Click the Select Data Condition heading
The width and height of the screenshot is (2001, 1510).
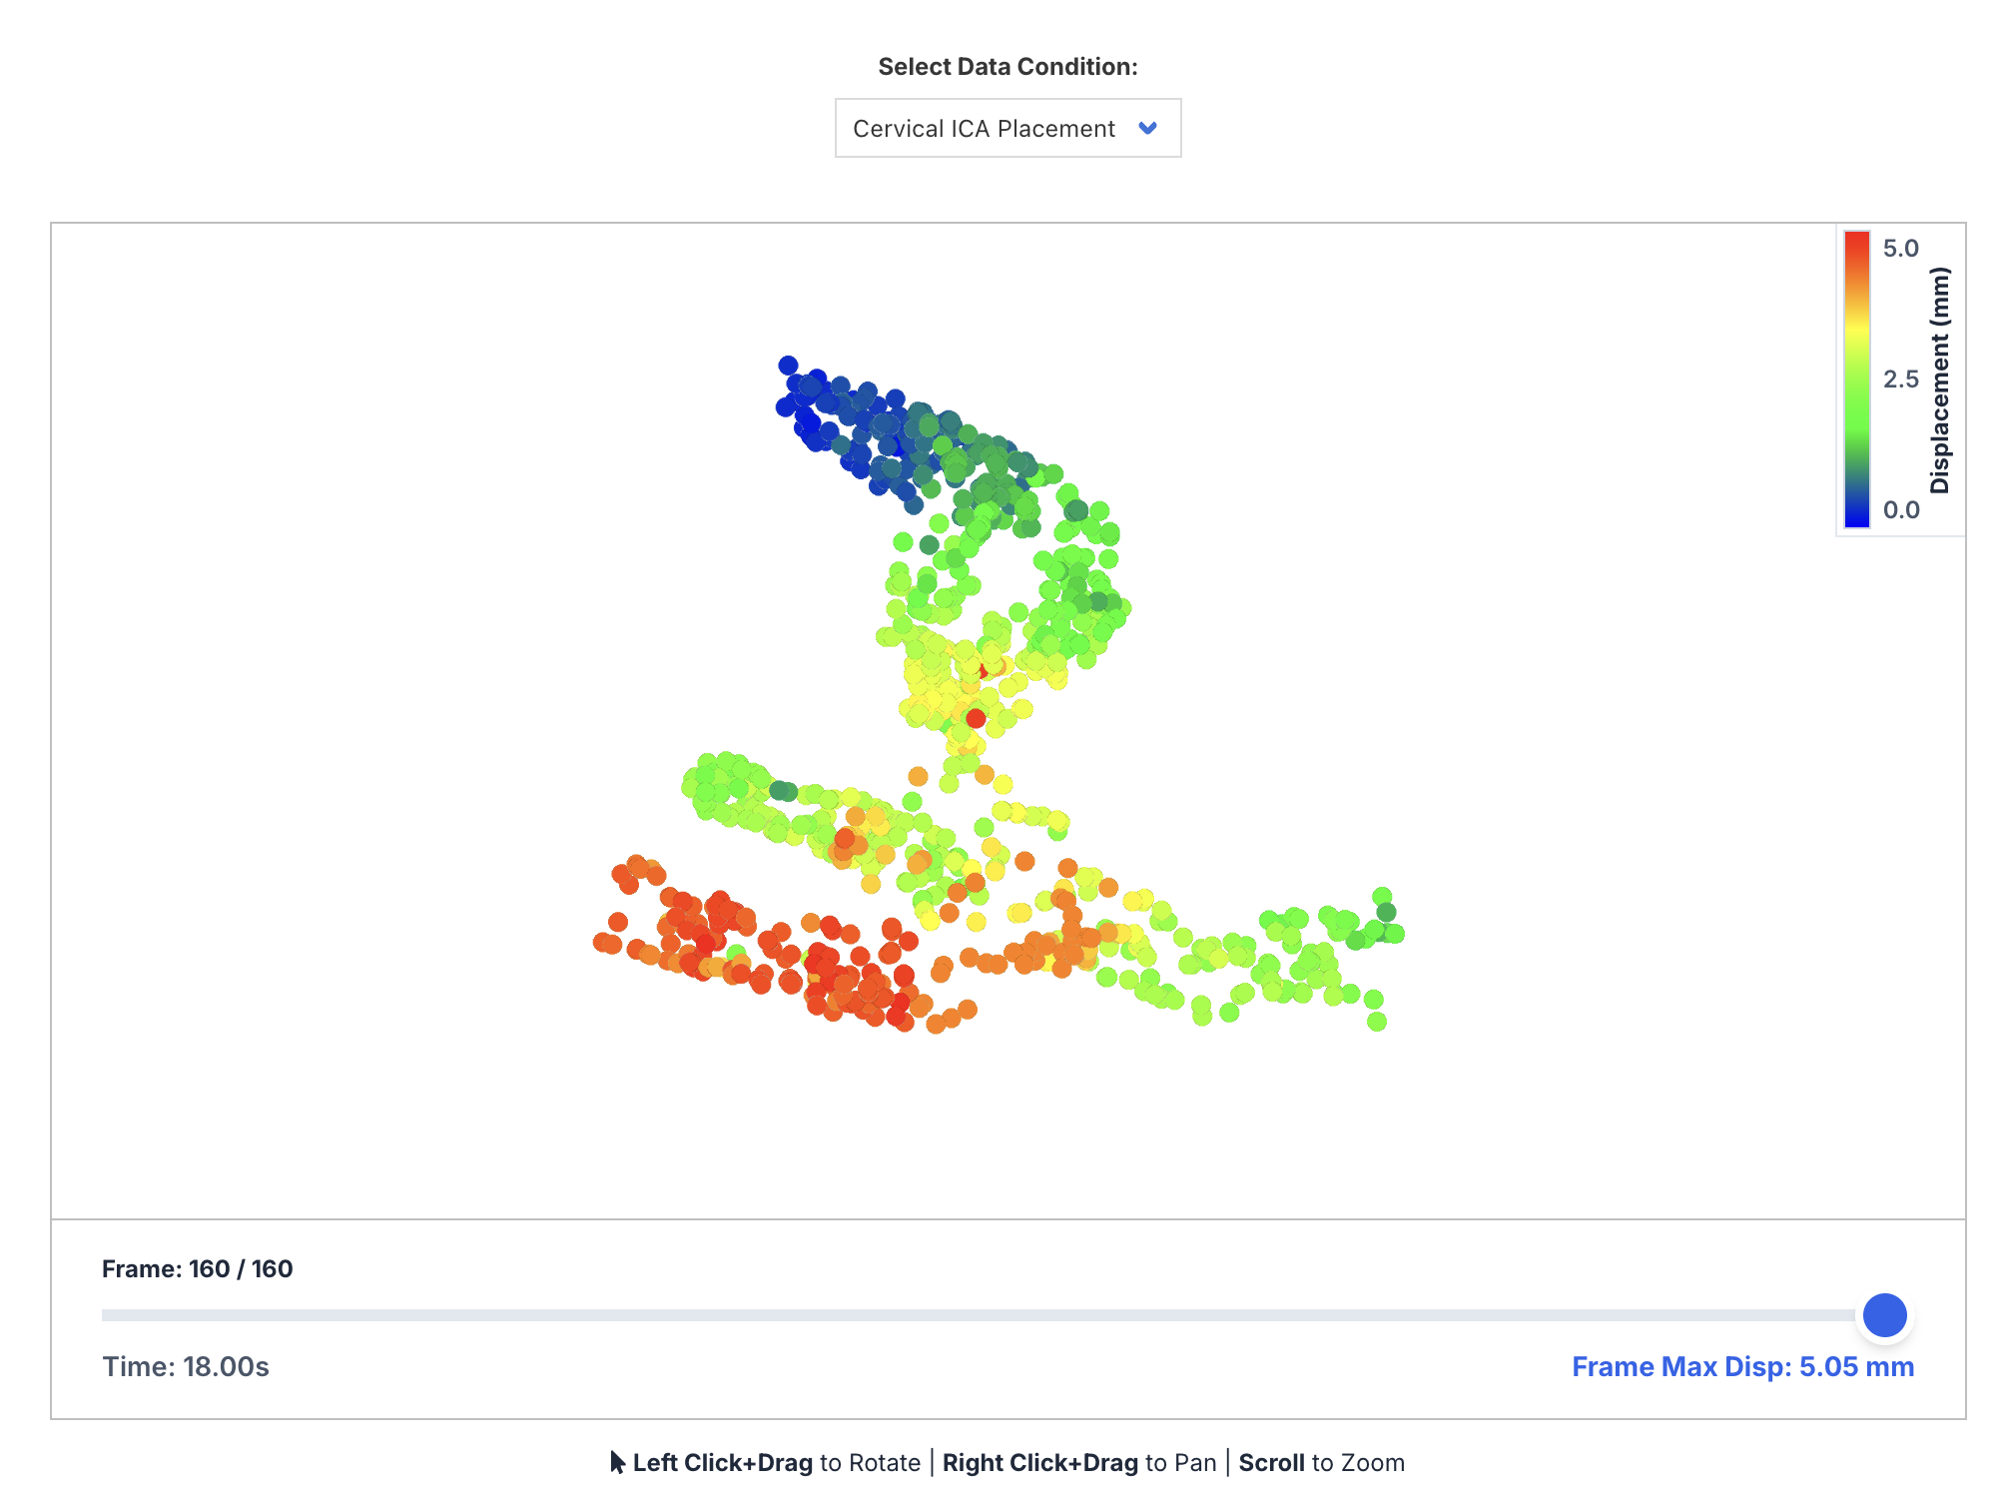1007,67
